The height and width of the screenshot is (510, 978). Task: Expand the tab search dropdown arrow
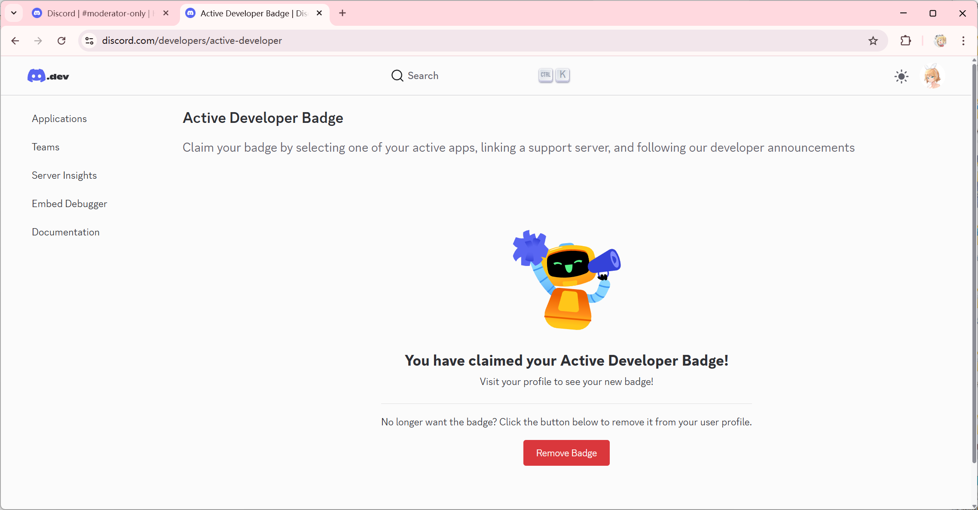click(14, 13)
